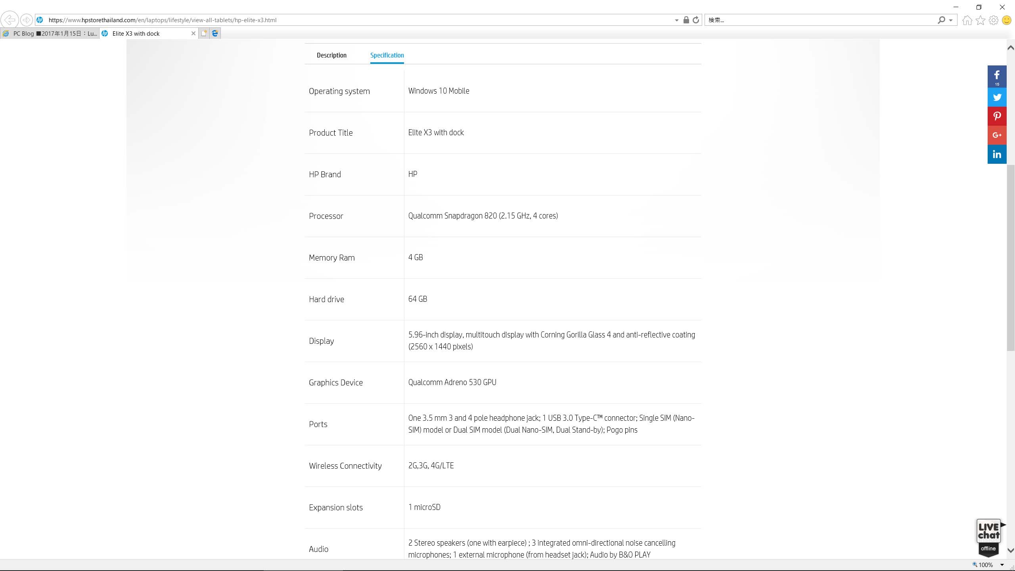This screenshot has height=571, width=1015.
Task: Click the vertical scrollbar down arrow
Action: pyautogui.click(x=1011, y=550)
